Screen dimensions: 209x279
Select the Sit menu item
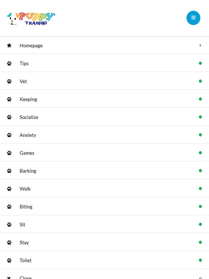pos(22,225)
